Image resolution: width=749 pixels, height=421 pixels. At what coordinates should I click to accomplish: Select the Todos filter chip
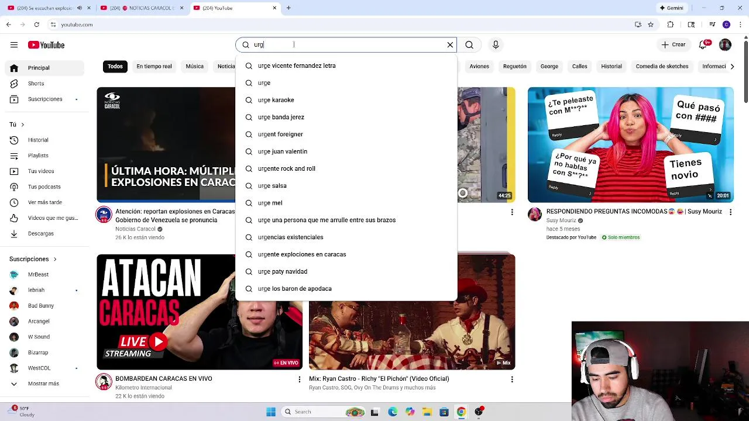(x=115, y=66)
